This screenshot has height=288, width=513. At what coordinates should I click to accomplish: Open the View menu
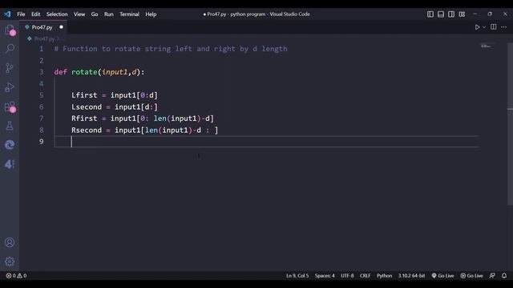79,14
